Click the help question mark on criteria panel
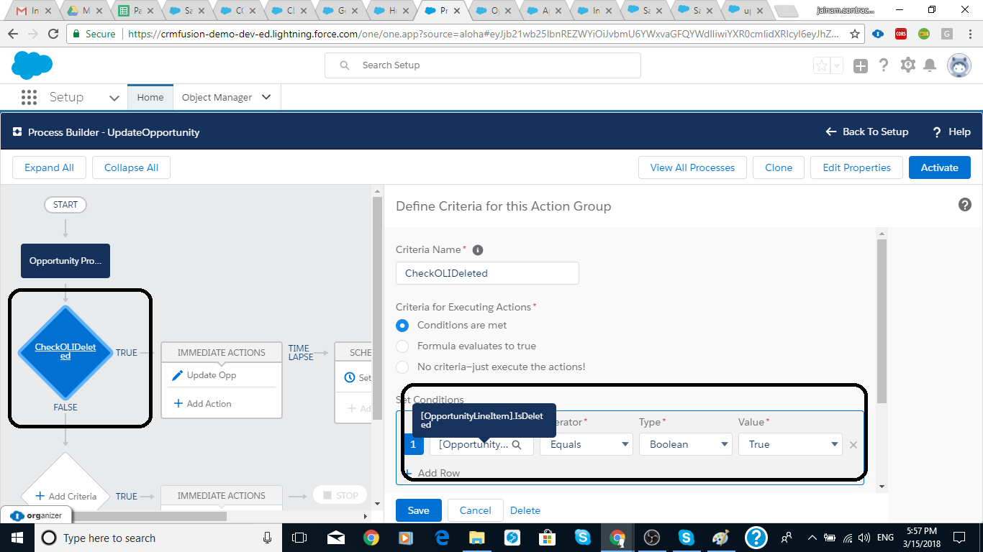Image resolution: width=983 pixels, height=552 pixels. pyautogui.click(x=965, y=205)
